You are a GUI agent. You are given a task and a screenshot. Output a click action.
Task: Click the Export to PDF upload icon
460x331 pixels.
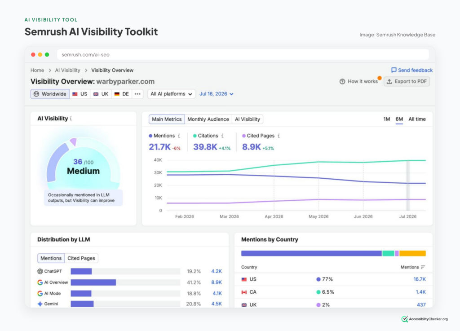pos(389,81)
